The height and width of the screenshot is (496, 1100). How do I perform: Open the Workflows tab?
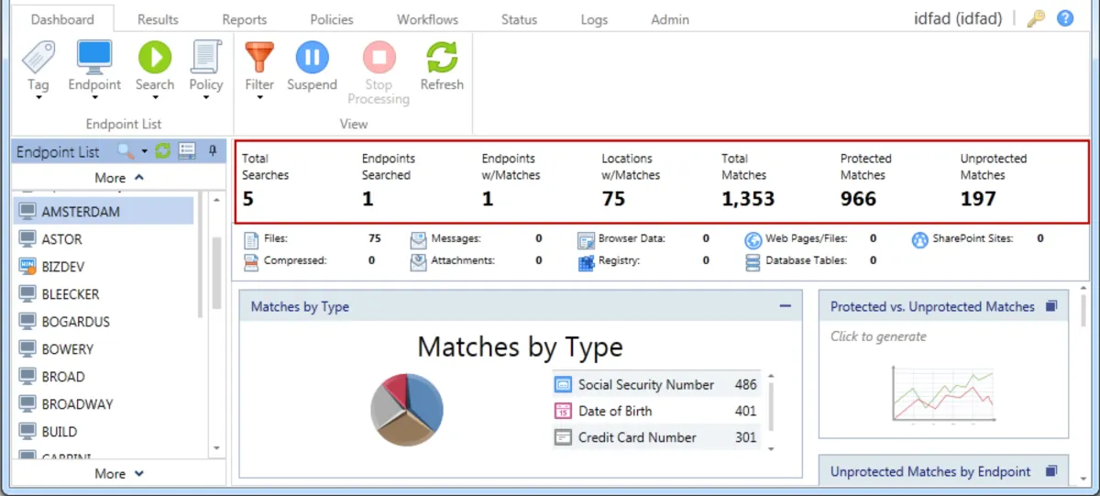pos(427,19)
